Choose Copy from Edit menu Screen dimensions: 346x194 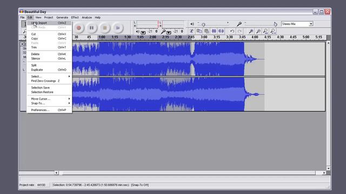[x=49, y=38]
